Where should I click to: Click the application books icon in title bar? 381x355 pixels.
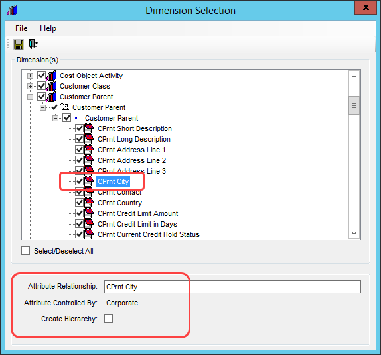pos(12,10)
